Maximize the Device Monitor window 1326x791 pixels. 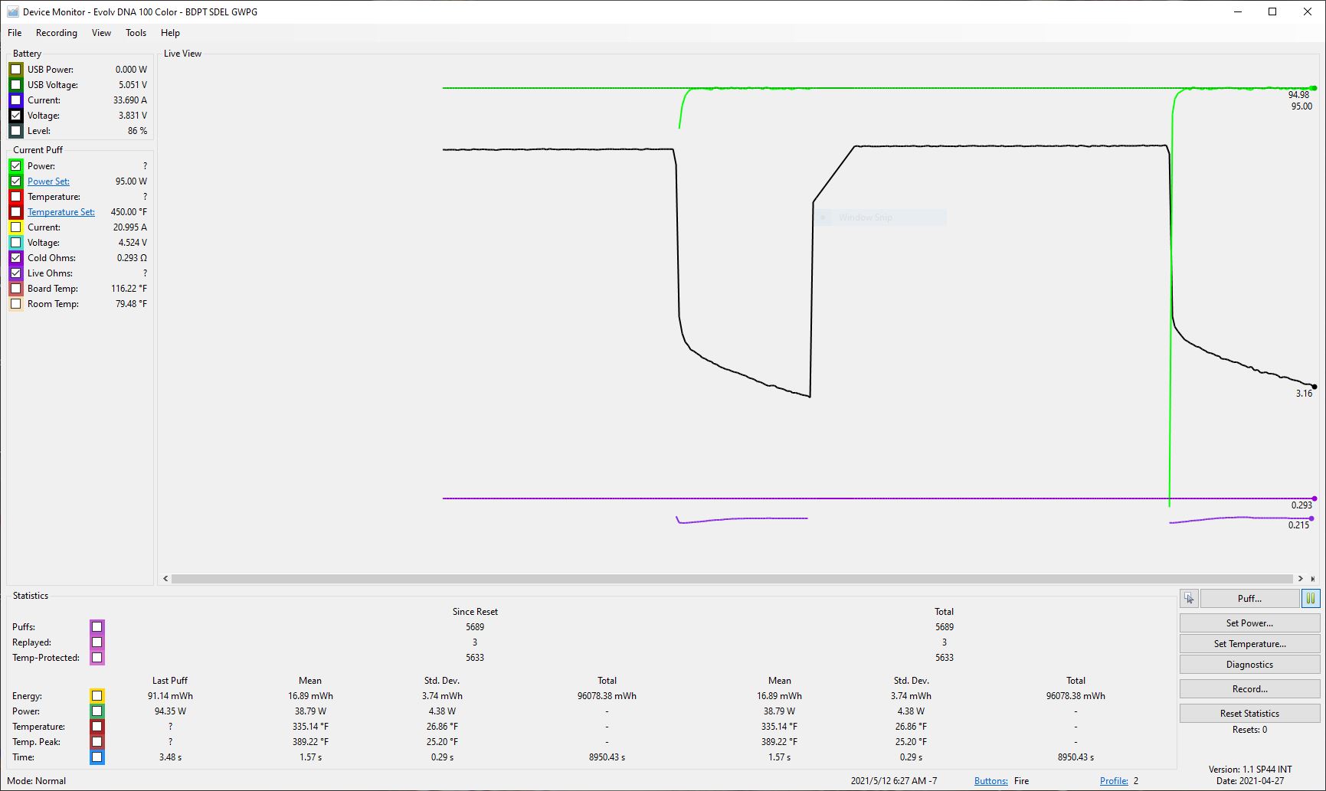coord(1272,11)
